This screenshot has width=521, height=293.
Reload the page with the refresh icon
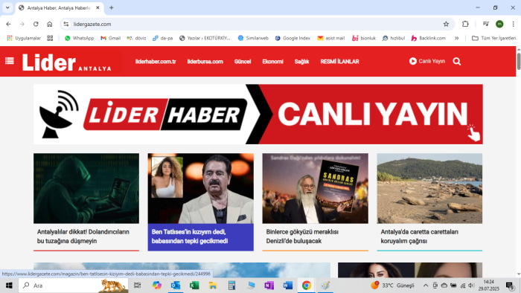[36, 24]
